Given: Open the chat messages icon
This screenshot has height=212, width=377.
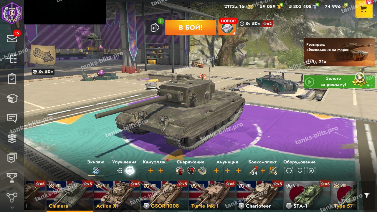Looking at the screenshot, I should [x=12, y=118].
